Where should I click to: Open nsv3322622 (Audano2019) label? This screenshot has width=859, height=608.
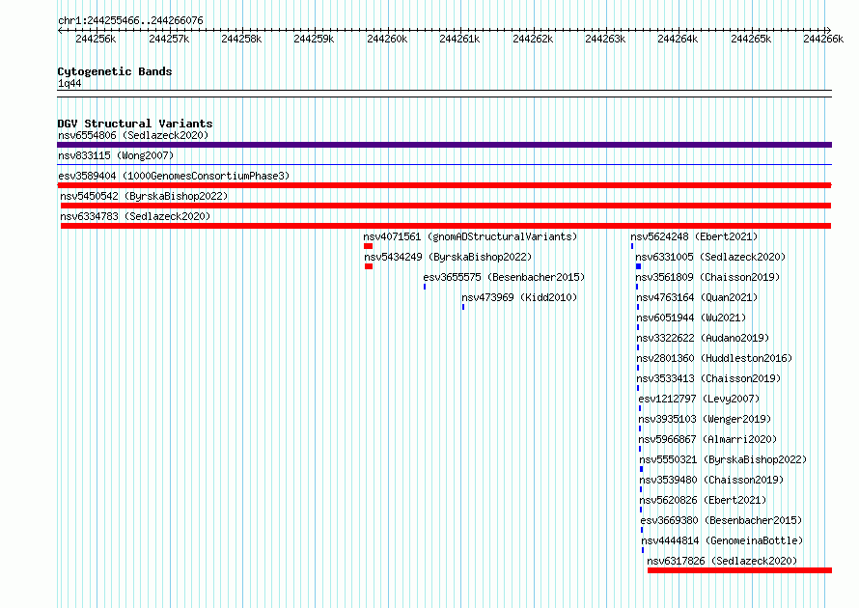click(703, 338)
